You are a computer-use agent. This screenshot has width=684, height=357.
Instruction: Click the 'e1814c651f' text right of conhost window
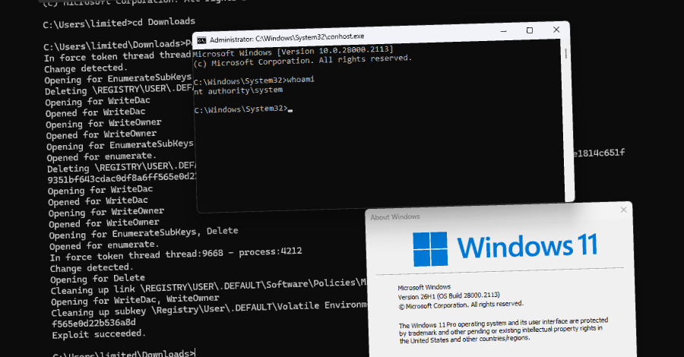pyautogui.click(x=599, y=153)
